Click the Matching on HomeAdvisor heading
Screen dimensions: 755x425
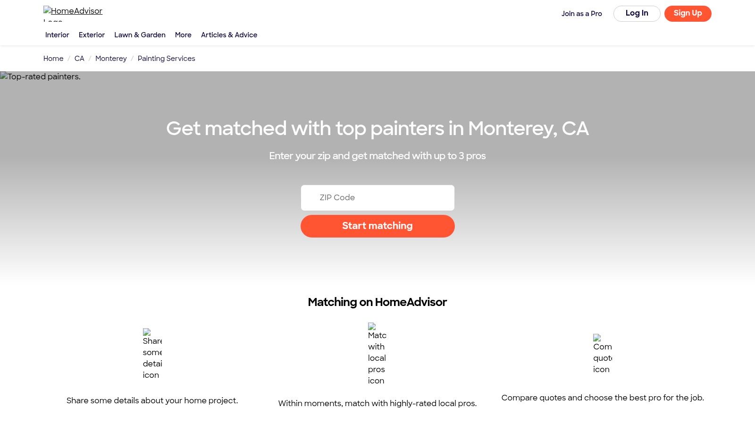pos(377,302)
